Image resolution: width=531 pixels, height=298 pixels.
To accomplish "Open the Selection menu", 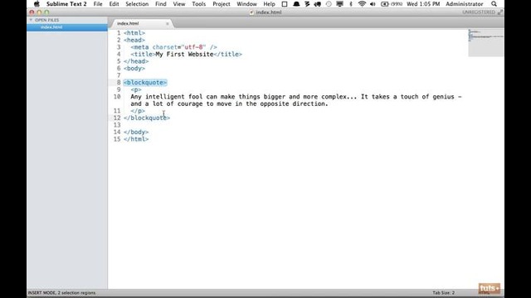I will [137, 4].
